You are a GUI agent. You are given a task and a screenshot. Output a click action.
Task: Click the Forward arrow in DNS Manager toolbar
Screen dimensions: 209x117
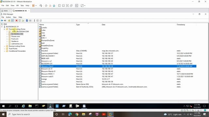pos(5,20)
